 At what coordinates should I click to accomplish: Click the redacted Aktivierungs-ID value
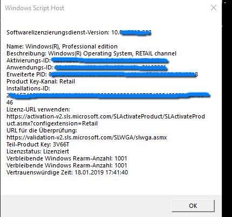coord(110,60)
